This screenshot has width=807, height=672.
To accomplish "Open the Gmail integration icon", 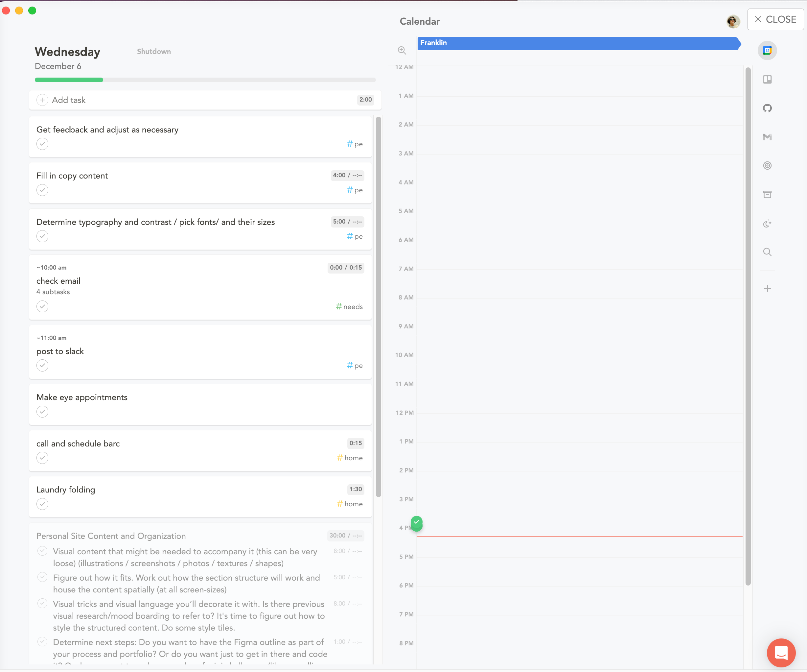I will point(767,137).
